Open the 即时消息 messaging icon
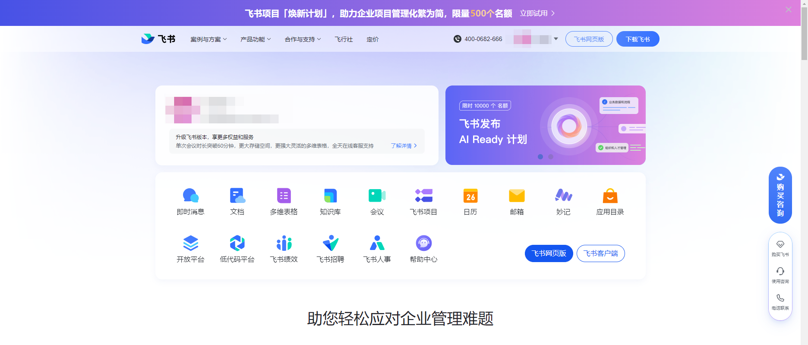Viewport: 808px width, 345px height. [190, 196]
